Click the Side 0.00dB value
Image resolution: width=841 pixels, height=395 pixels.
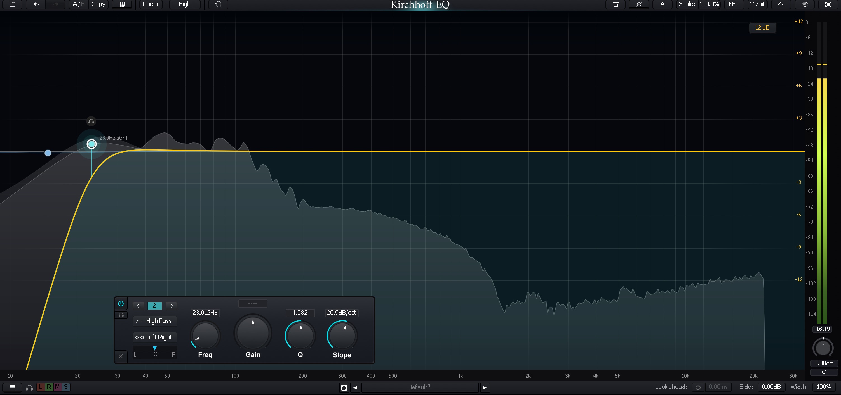tap(771, 387)
